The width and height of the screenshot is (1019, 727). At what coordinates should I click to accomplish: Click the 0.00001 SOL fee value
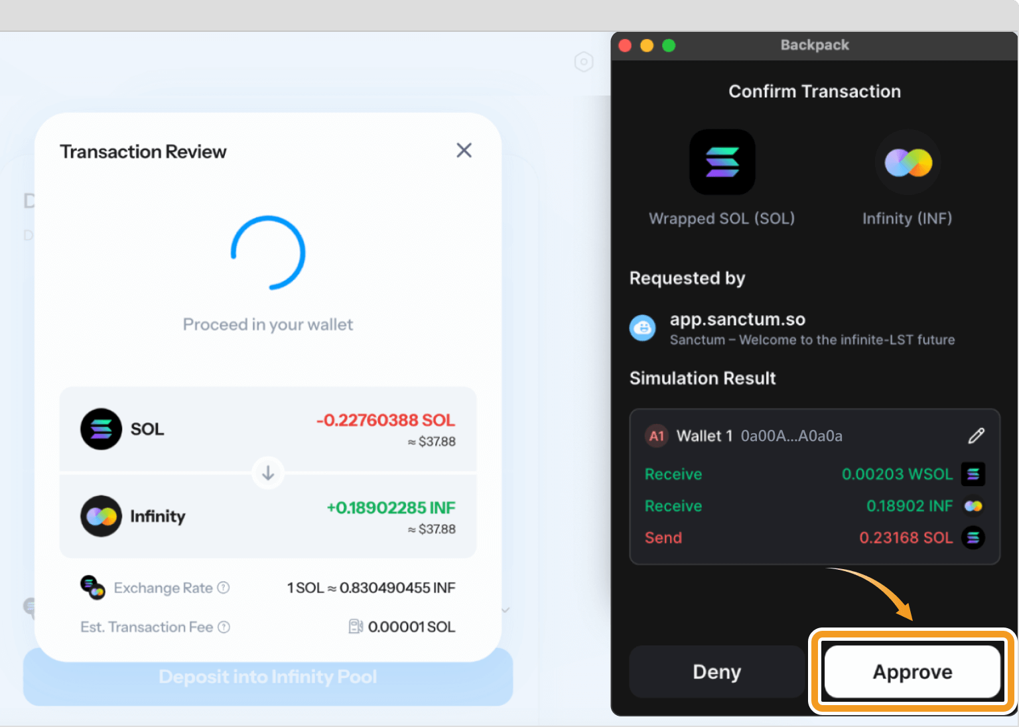coord(411,627)
